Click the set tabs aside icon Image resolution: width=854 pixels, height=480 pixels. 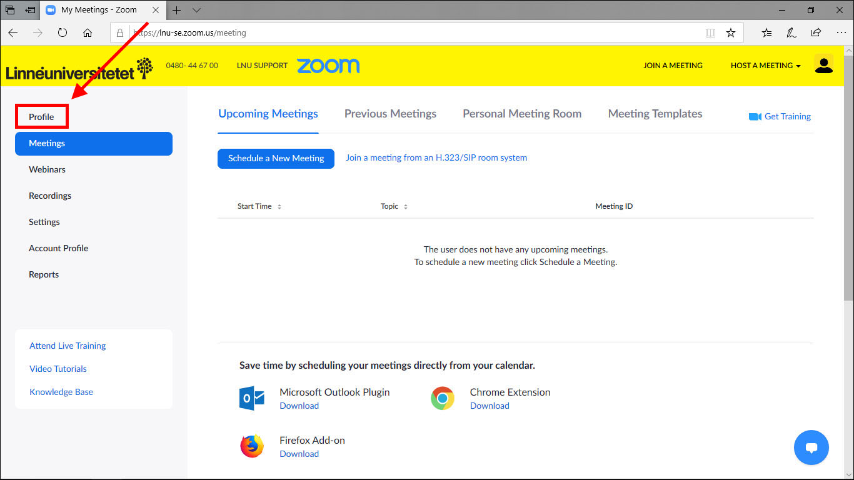[x=30, y=10]
